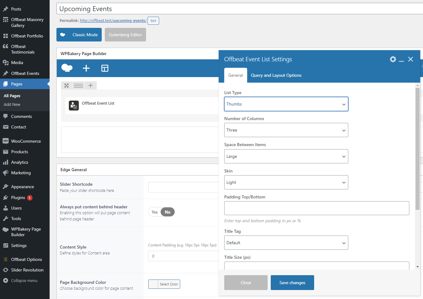Click Collapse menu in sidebar
Screen dimensions: 423x299
pyautogui.click(x=24, y=280)
